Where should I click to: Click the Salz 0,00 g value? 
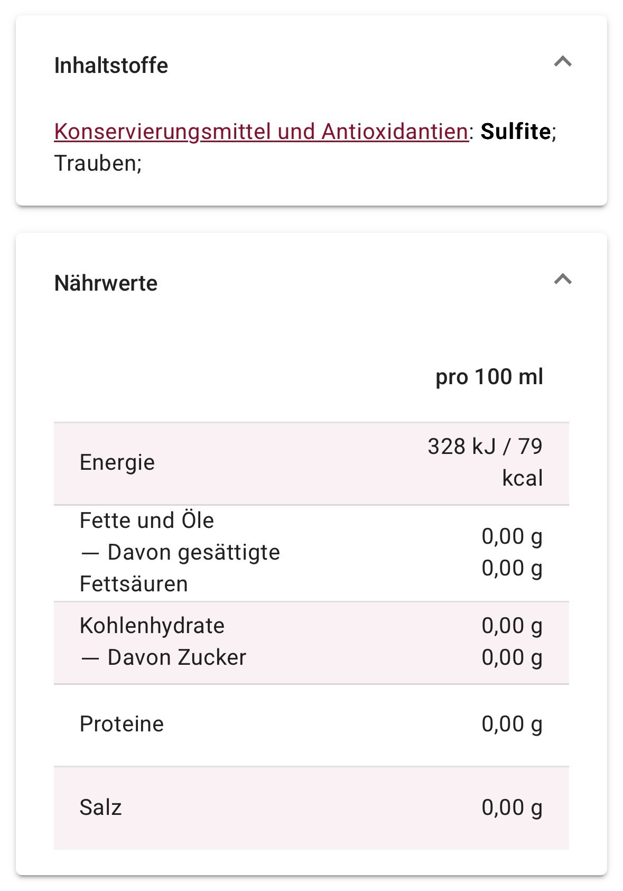point(512,808)
